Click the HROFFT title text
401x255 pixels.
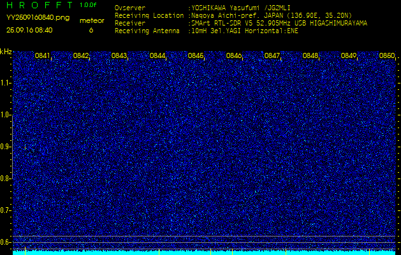click(x=38, y=5)
